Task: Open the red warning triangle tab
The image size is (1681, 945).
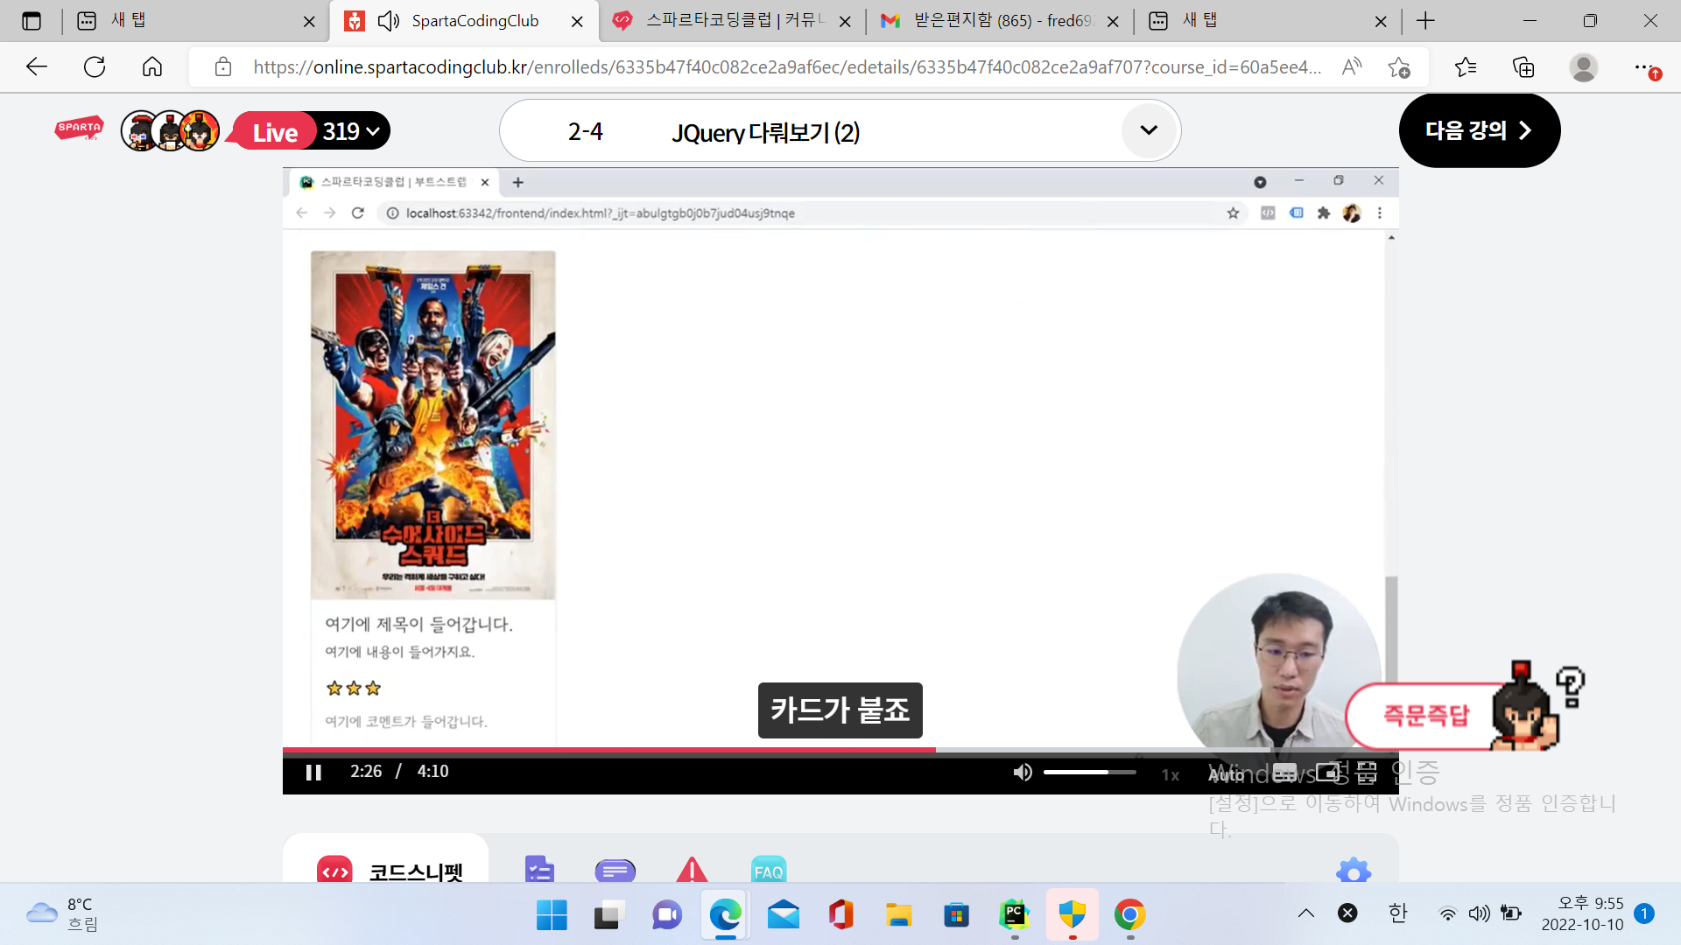Action: point(692,869)
